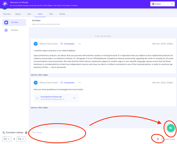The height and width of the screenshot is (144, 177).
Task: Open three-dot menu on second note
Action: [x=80, y=83]
